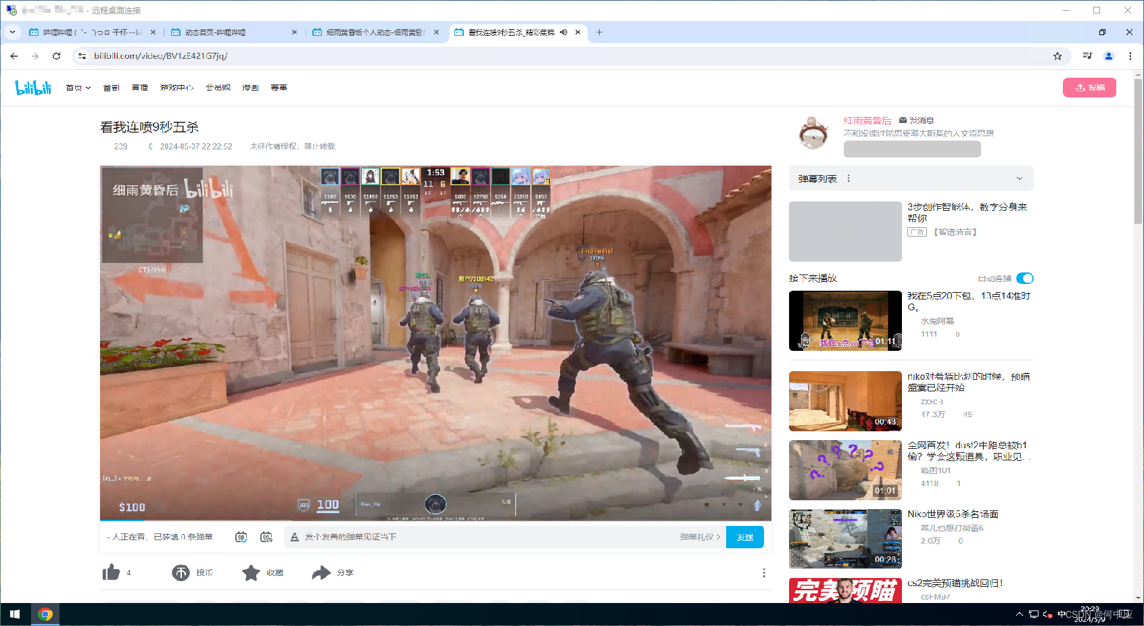Show hidden system tray icons

1019,615
